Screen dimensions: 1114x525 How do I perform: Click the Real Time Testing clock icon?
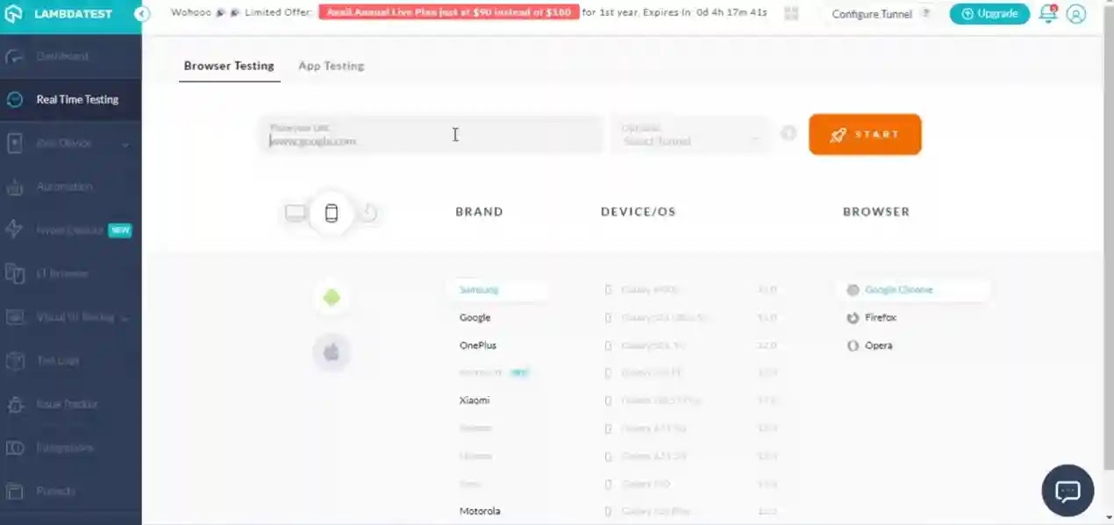15,100
